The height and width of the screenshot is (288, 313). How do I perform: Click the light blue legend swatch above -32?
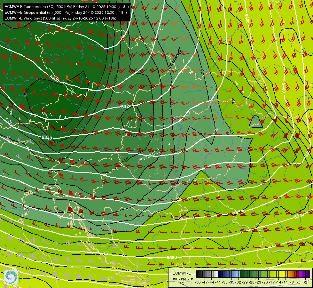pyautogui.click(x=239, y=274)
